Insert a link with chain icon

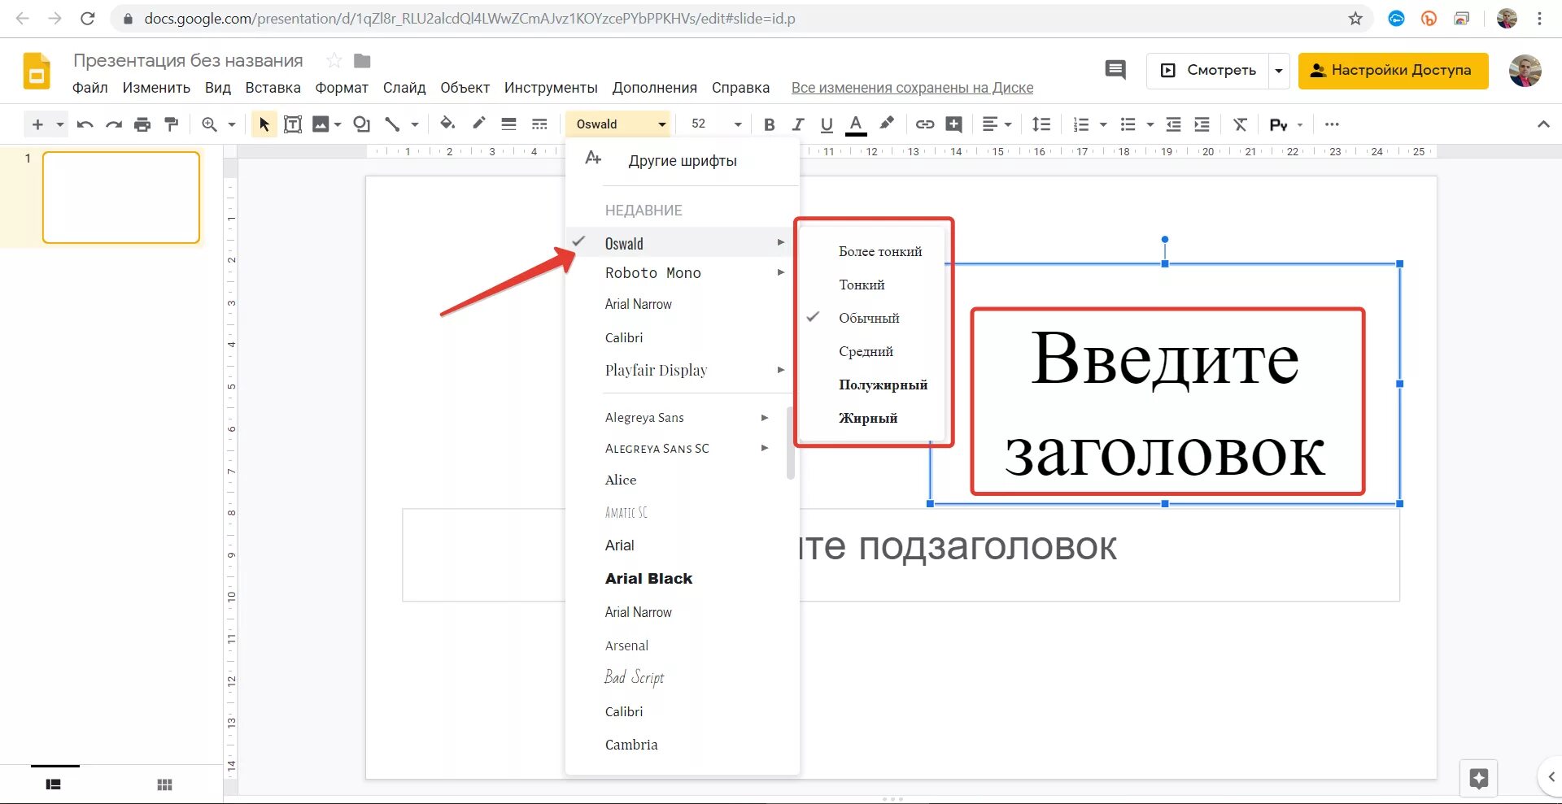point(925,124)
